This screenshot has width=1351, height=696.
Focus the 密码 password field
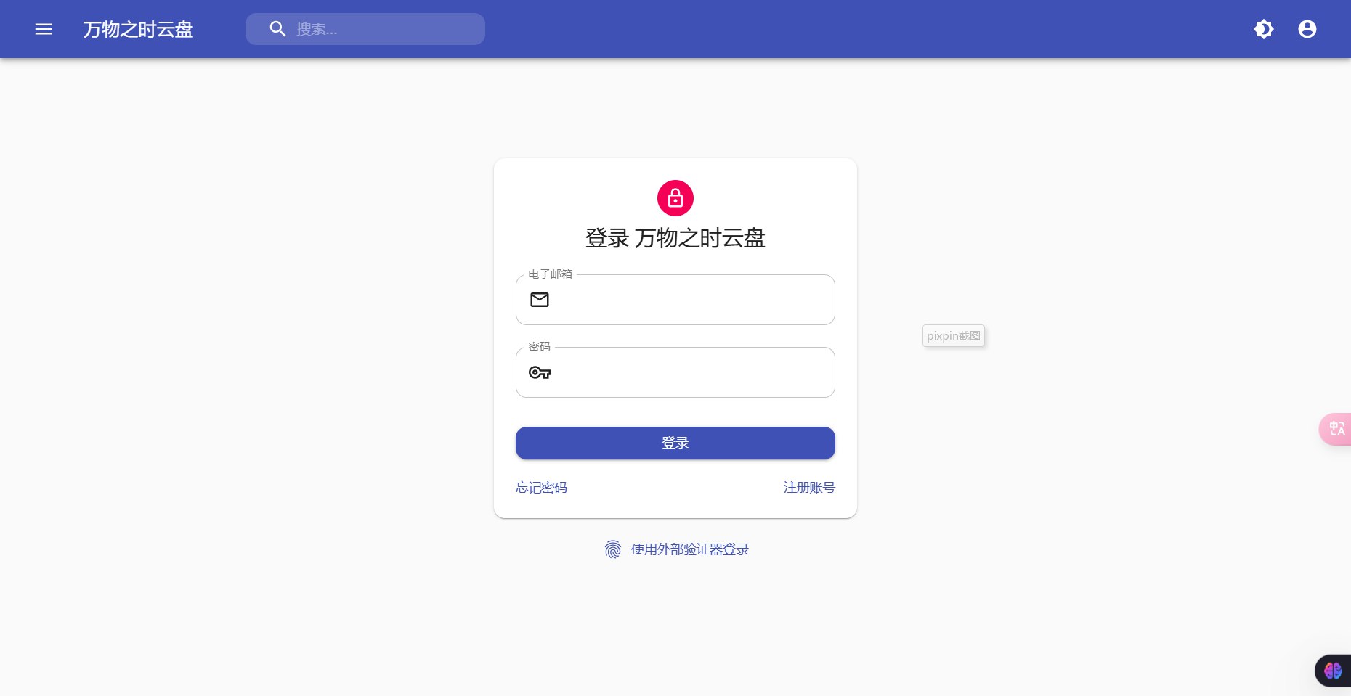[x=675, y=372]
